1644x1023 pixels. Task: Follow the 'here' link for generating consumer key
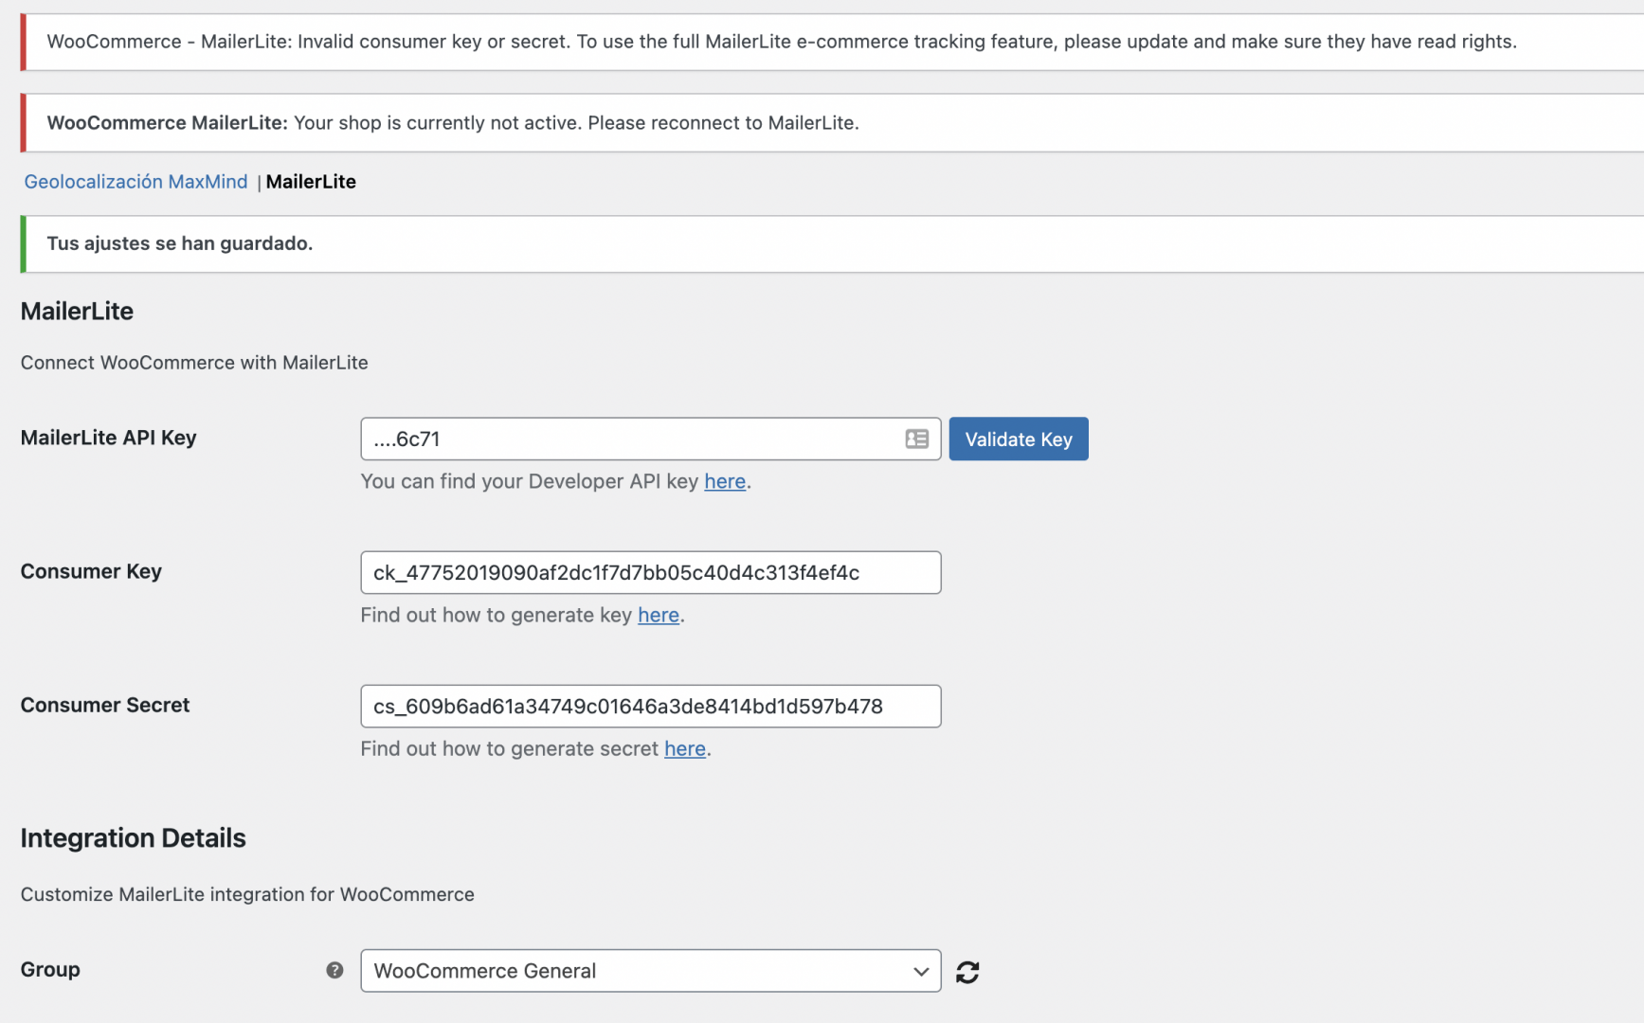[659, 615]
